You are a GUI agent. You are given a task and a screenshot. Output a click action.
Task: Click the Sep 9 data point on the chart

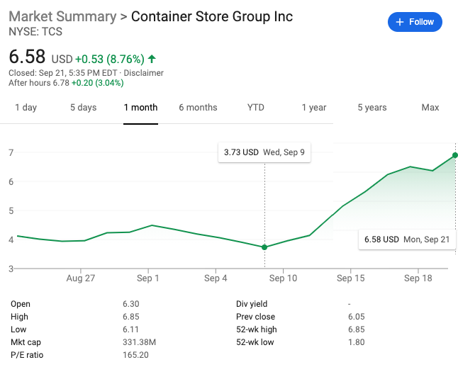coord(264,247)
